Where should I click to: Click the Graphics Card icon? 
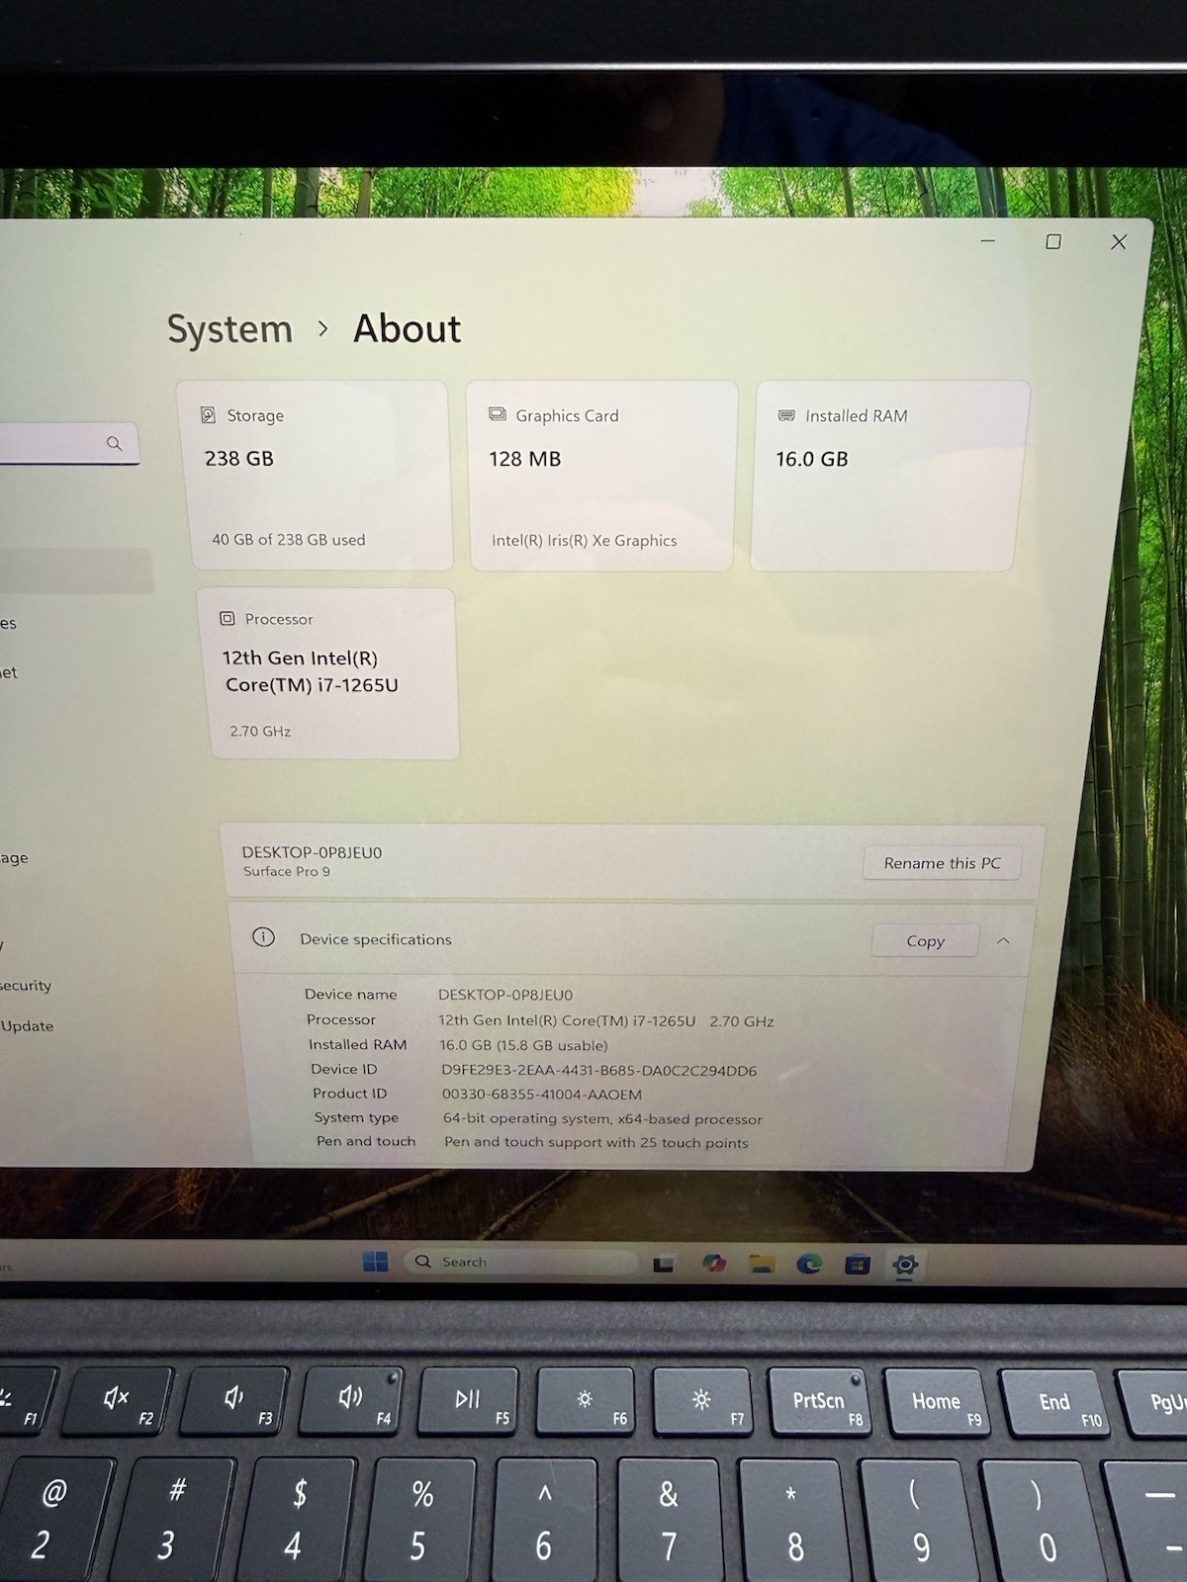498,414
